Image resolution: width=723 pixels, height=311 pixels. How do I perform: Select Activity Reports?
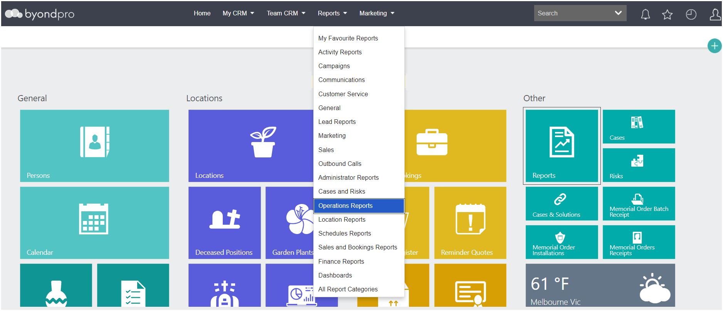[x=359, y=52]
